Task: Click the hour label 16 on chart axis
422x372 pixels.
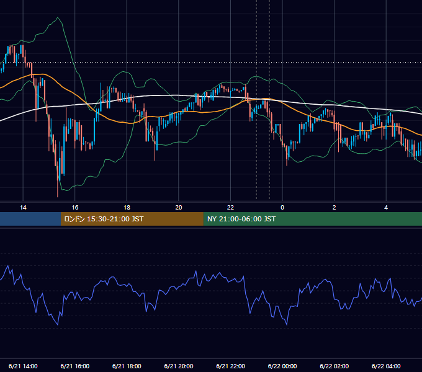Action: [75, 208]
